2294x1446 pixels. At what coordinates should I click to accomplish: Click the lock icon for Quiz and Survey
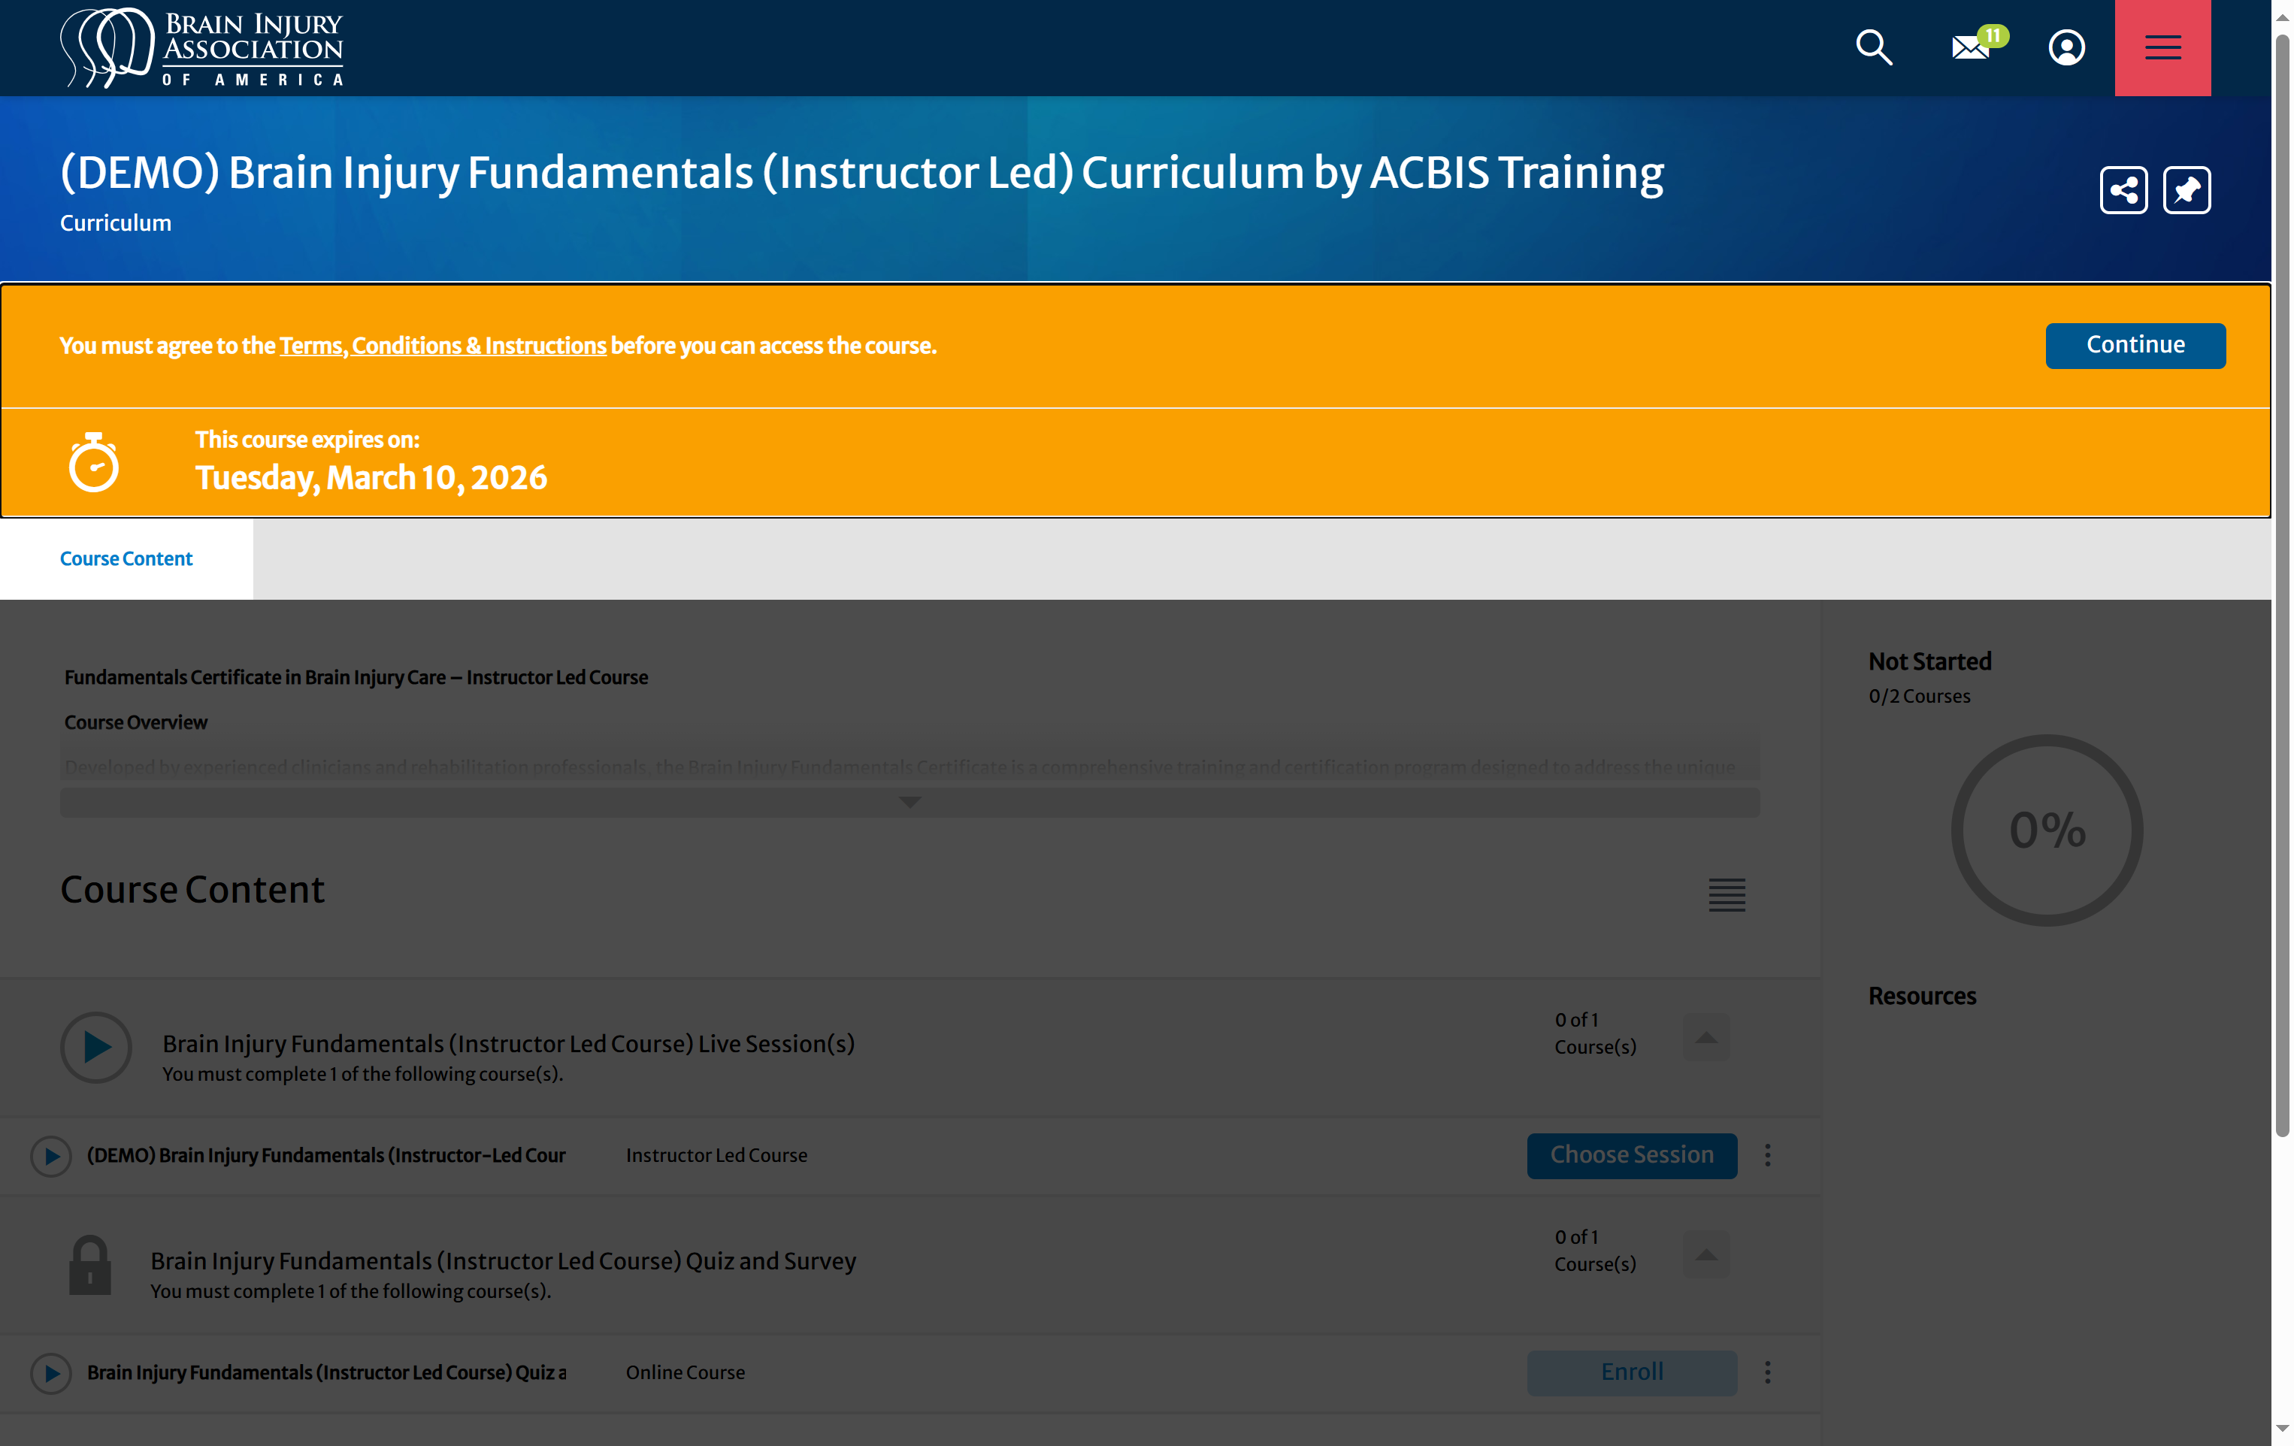pos(90,1265)
